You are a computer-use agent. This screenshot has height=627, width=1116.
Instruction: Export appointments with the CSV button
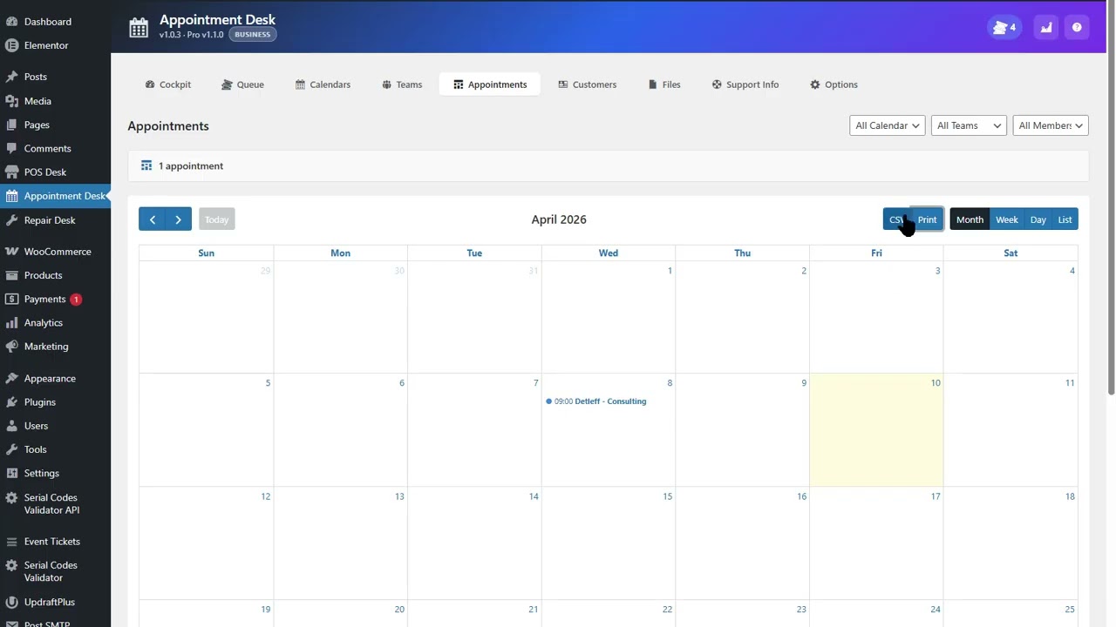(896, 219)
